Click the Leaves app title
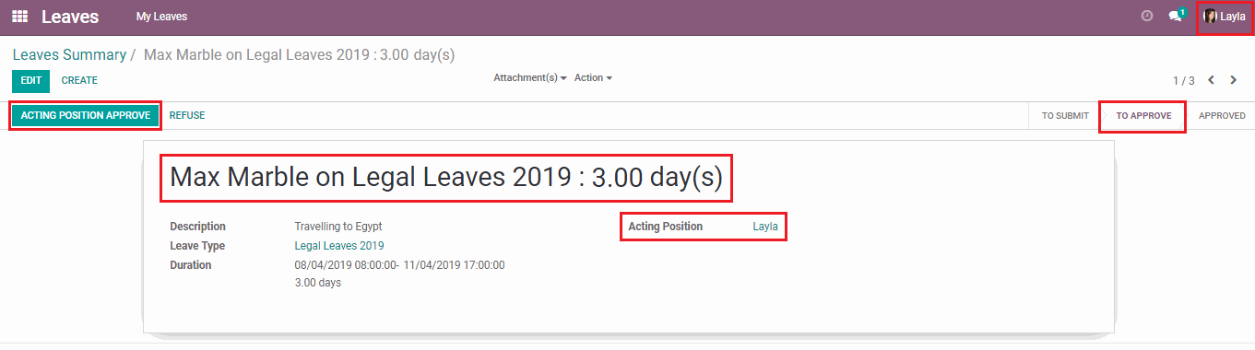The image size is (1255, 350). click(70, 17)
